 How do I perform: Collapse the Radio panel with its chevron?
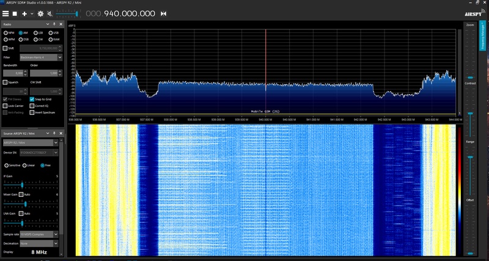point(48,24)
